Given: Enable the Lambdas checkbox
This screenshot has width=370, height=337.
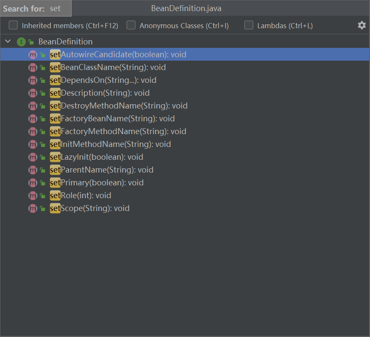Looking at the screenshot, I should point(249,25).
